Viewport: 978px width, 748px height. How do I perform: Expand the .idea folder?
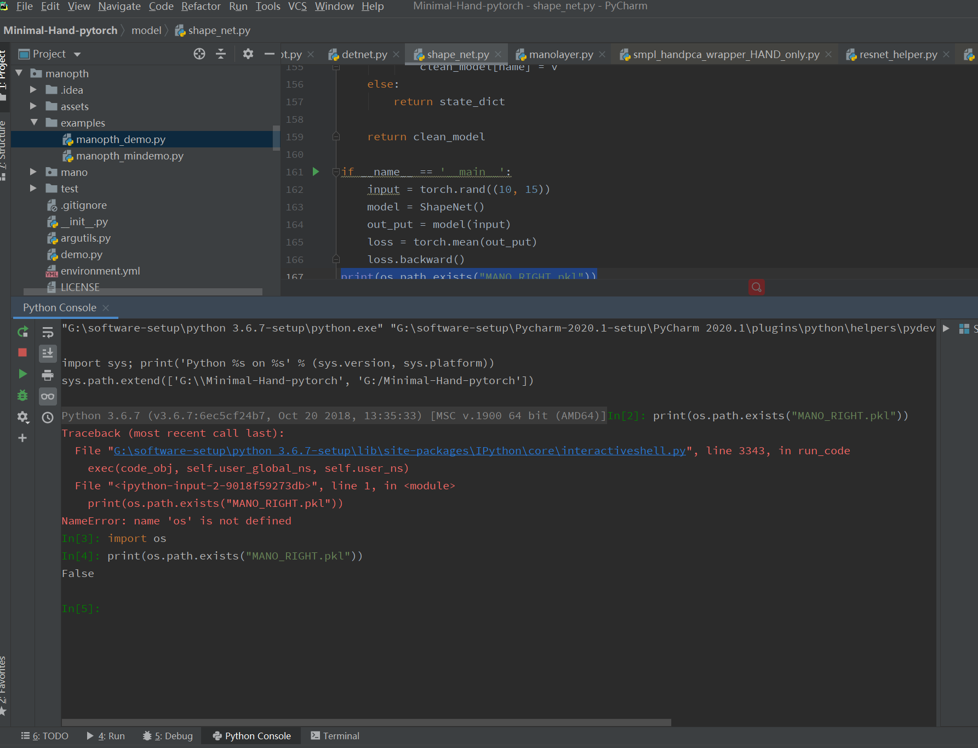coord(33,89)
